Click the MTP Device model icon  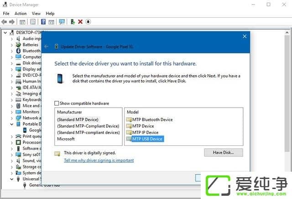tap(129, 126)
